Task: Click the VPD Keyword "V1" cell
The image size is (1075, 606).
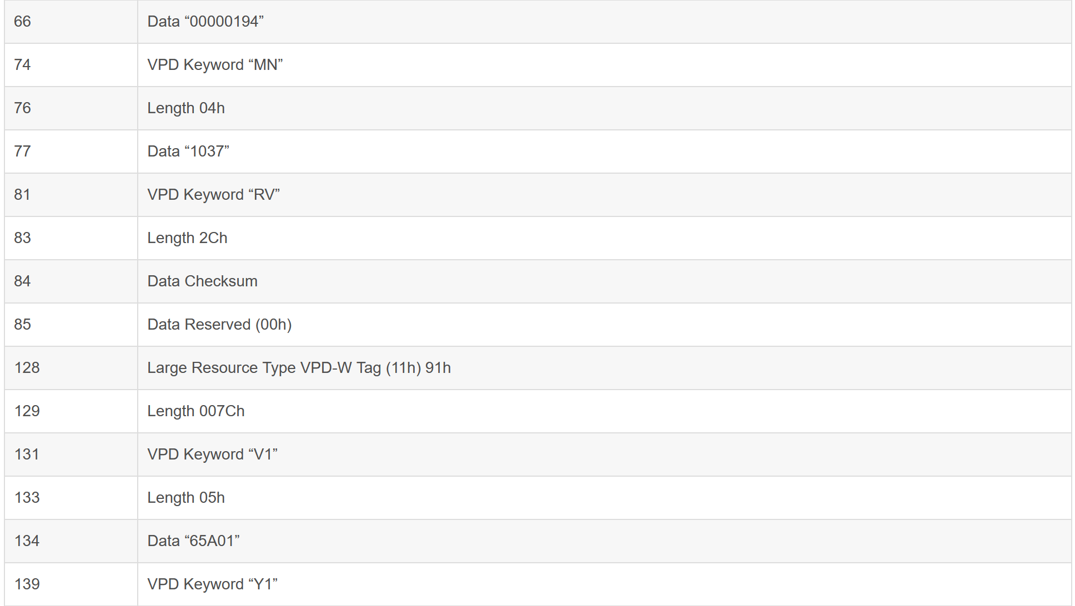Action: (x=212, y=454)
